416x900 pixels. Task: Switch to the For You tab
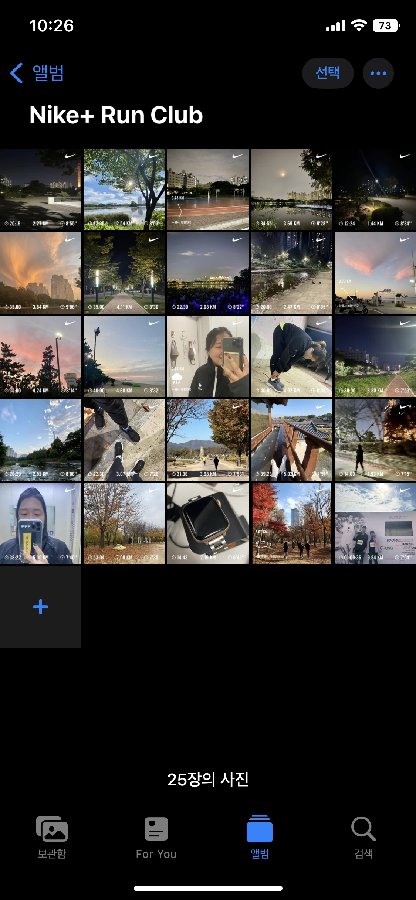[156, 838]
